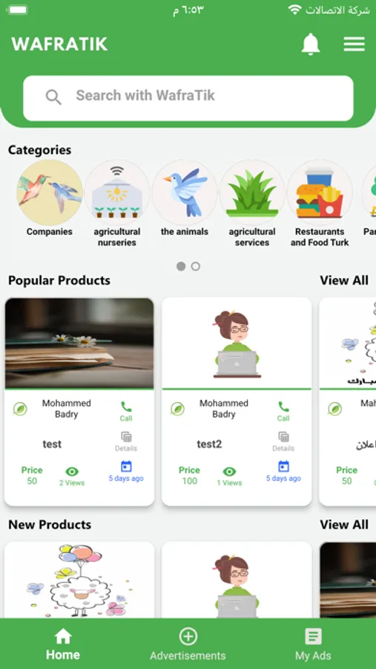Open the notifications bell
The image size is (376, 669).
pyautogui.click(x=311, y=44)
